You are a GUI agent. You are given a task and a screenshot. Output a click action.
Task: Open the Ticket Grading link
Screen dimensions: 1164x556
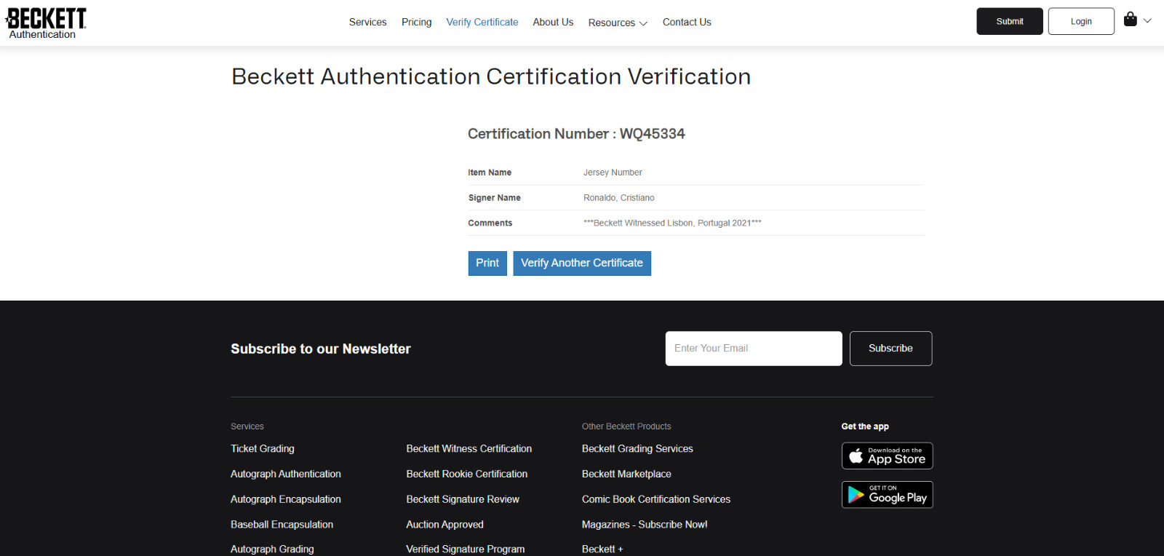[x=263, y=449]
